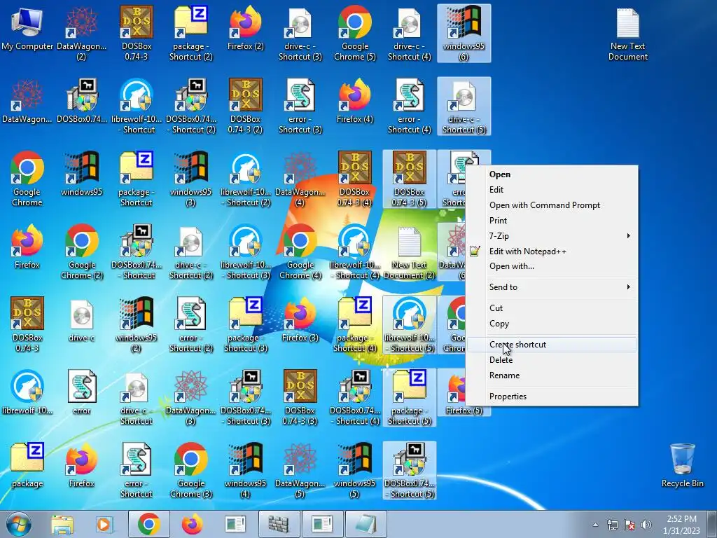Viewport: 717px width, 538px height.
Task: Select the Google Chrome (3) icon
Action: 191,470
